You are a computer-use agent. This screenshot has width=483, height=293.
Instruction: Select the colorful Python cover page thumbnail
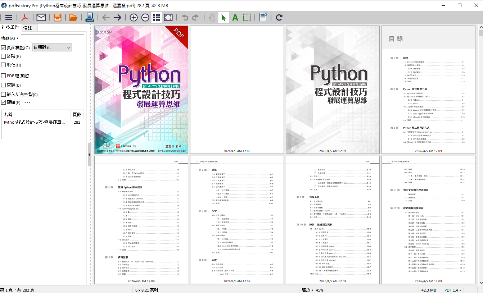point(141,90)
